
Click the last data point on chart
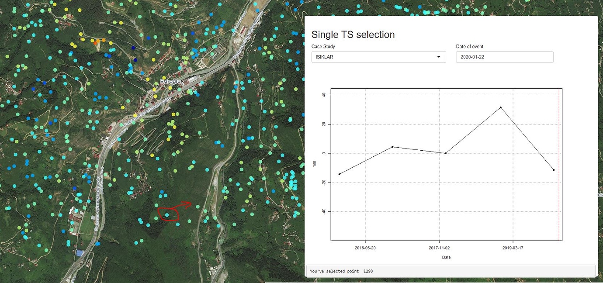554,170
